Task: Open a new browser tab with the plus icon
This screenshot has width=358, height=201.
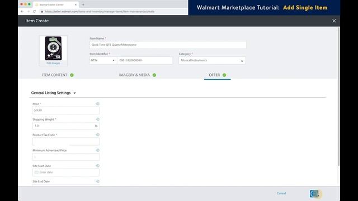Action: (83, 4)
